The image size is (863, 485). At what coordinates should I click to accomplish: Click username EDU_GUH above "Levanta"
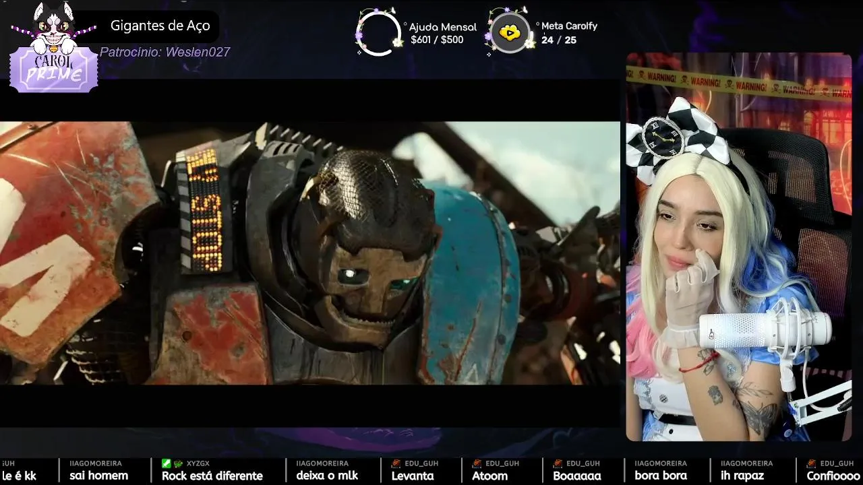pos(421,463)
